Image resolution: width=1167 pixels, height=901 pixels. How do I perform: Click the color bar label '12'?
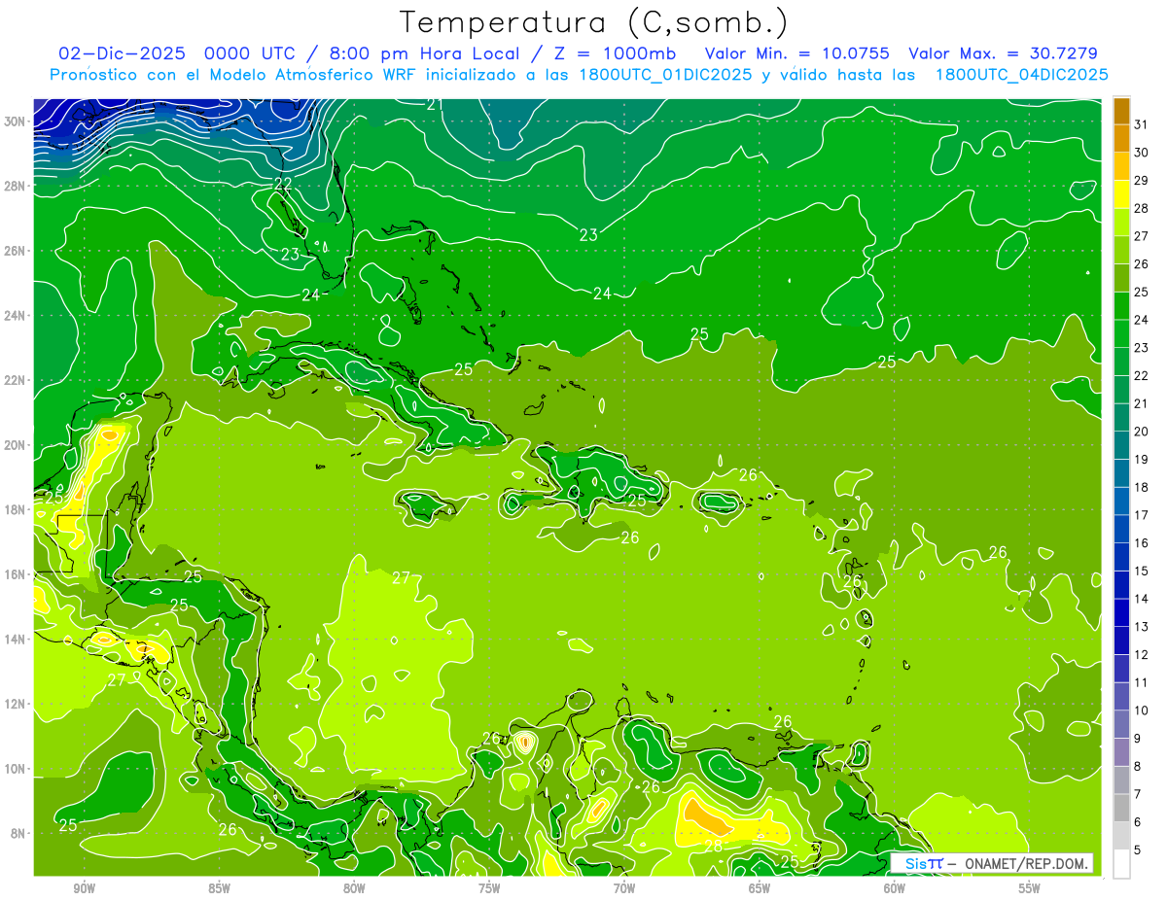click(1142, 655)
